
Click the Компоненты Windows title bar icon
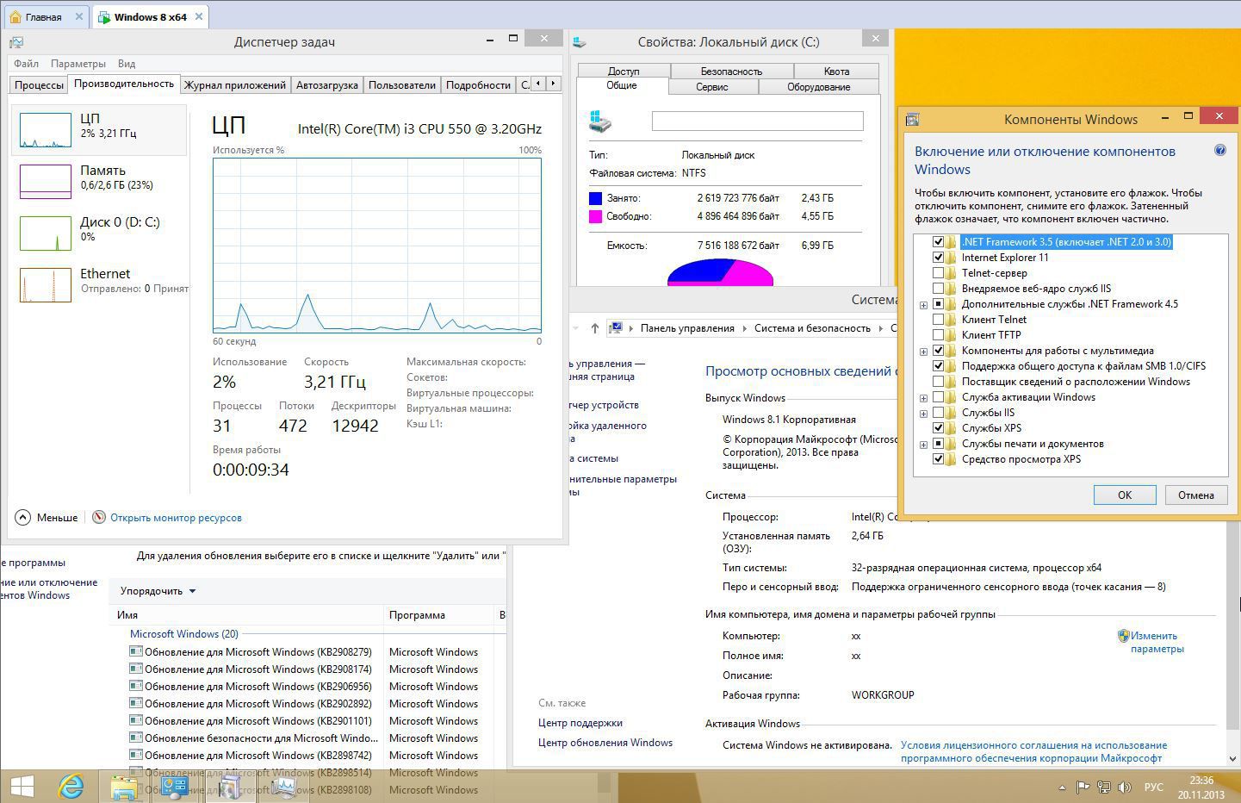[913, 119]
